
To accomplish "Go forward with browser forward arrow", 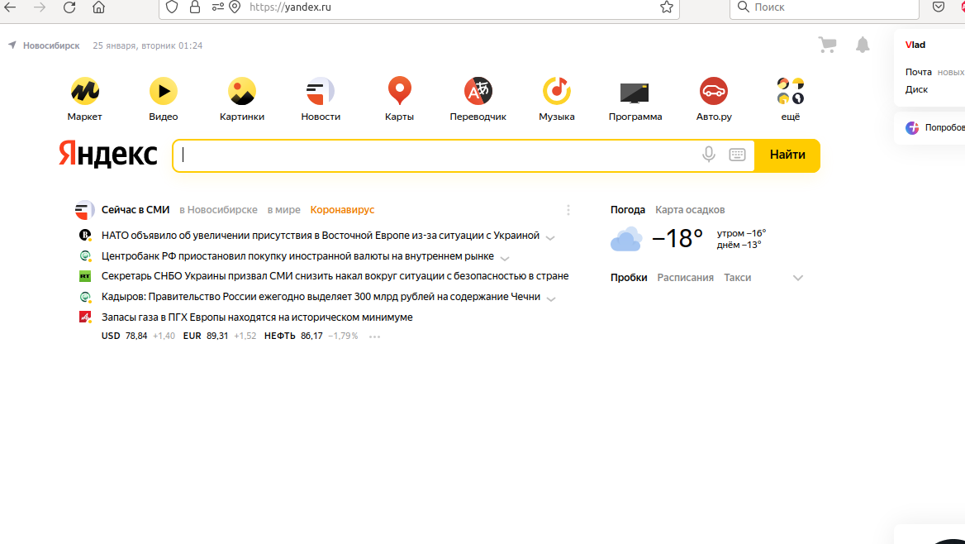I will click(40, 7).
